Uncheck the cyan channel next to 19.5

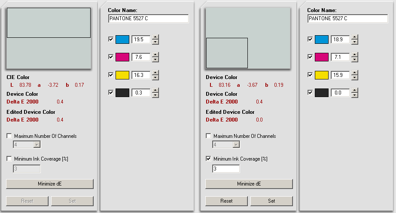click(x=111, y=39)
